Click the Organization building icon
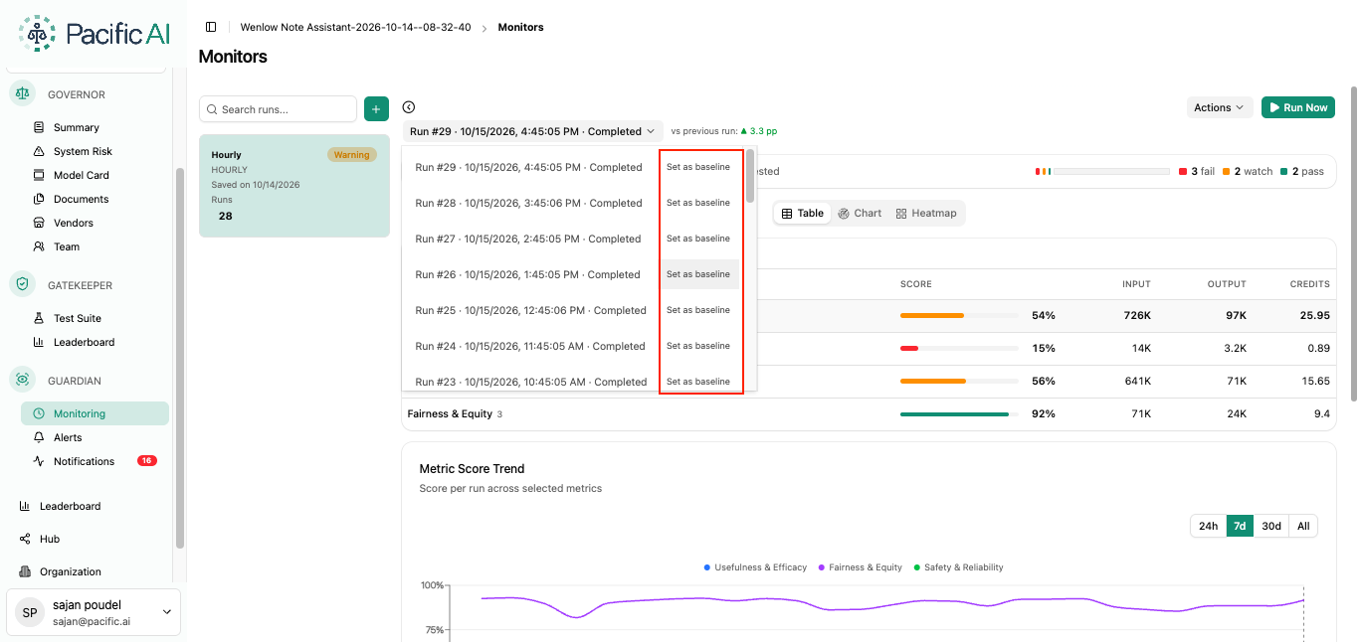The image size is (1359, 642). [25, 571]
